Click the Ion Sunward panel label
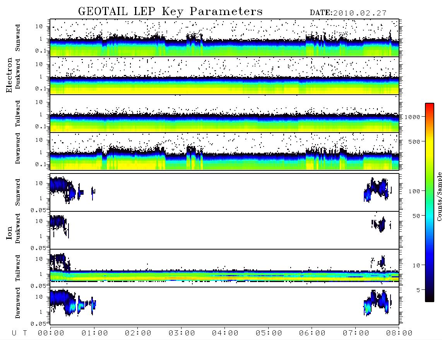442x340 pixels. pyautogui.click(x=18, y=192)
